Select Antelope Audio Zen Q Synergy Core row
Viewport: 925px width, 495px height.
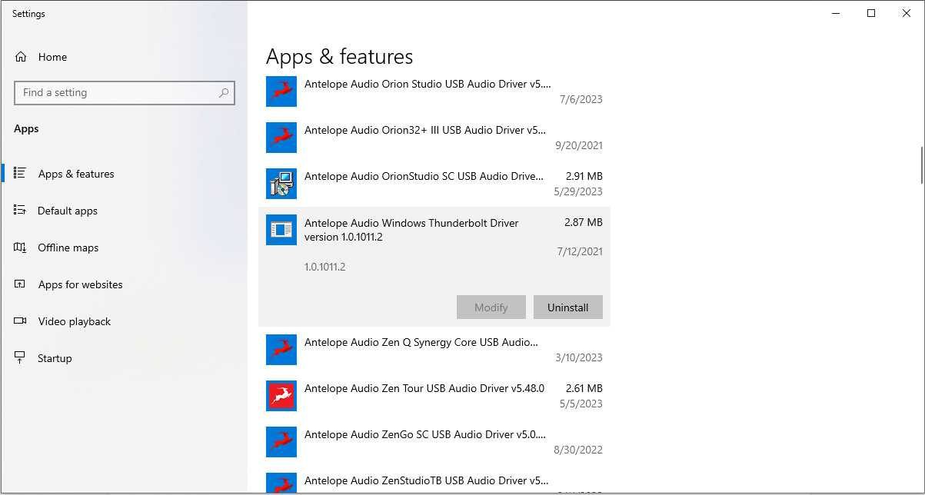pyautogui.click(x=434, y=350)
